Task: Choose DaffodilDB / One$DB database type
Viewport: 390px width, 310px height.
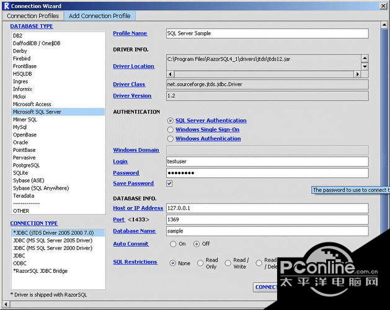Action: (58, 43)
